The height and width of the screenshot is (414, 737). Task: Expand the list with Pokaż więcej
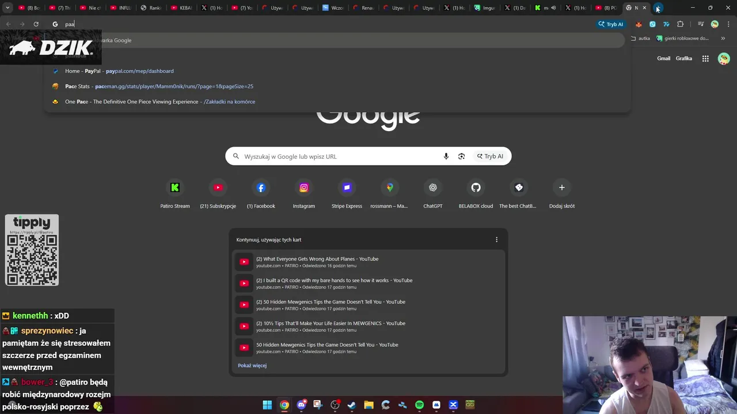[252, 366]
